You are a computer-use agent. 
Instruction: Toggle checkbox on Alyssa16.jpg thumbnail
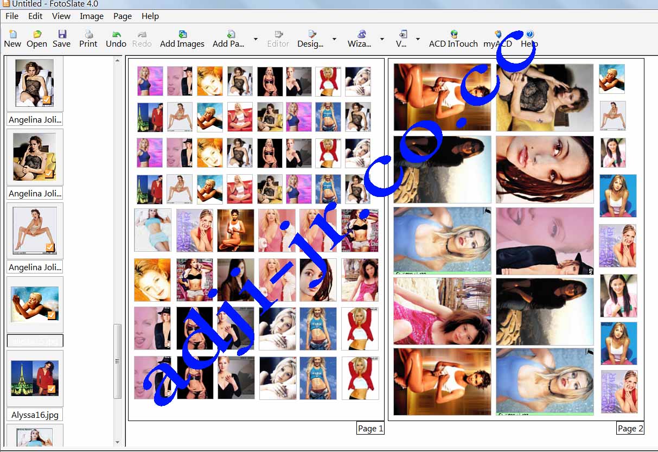pos(52,389)
